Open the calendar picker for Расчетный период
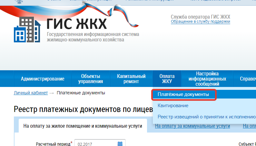This screenshot has width=256, height=146. pyautogui.click(x=120, y=144)
